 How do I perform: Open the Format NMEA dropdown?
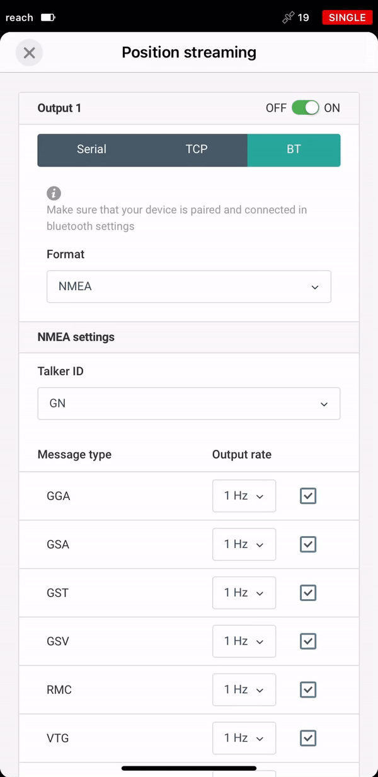189,286
